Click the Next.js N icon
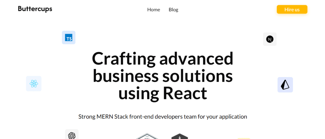Image resolution: width=325 pixels, height=139 pixels. [270, 39]
